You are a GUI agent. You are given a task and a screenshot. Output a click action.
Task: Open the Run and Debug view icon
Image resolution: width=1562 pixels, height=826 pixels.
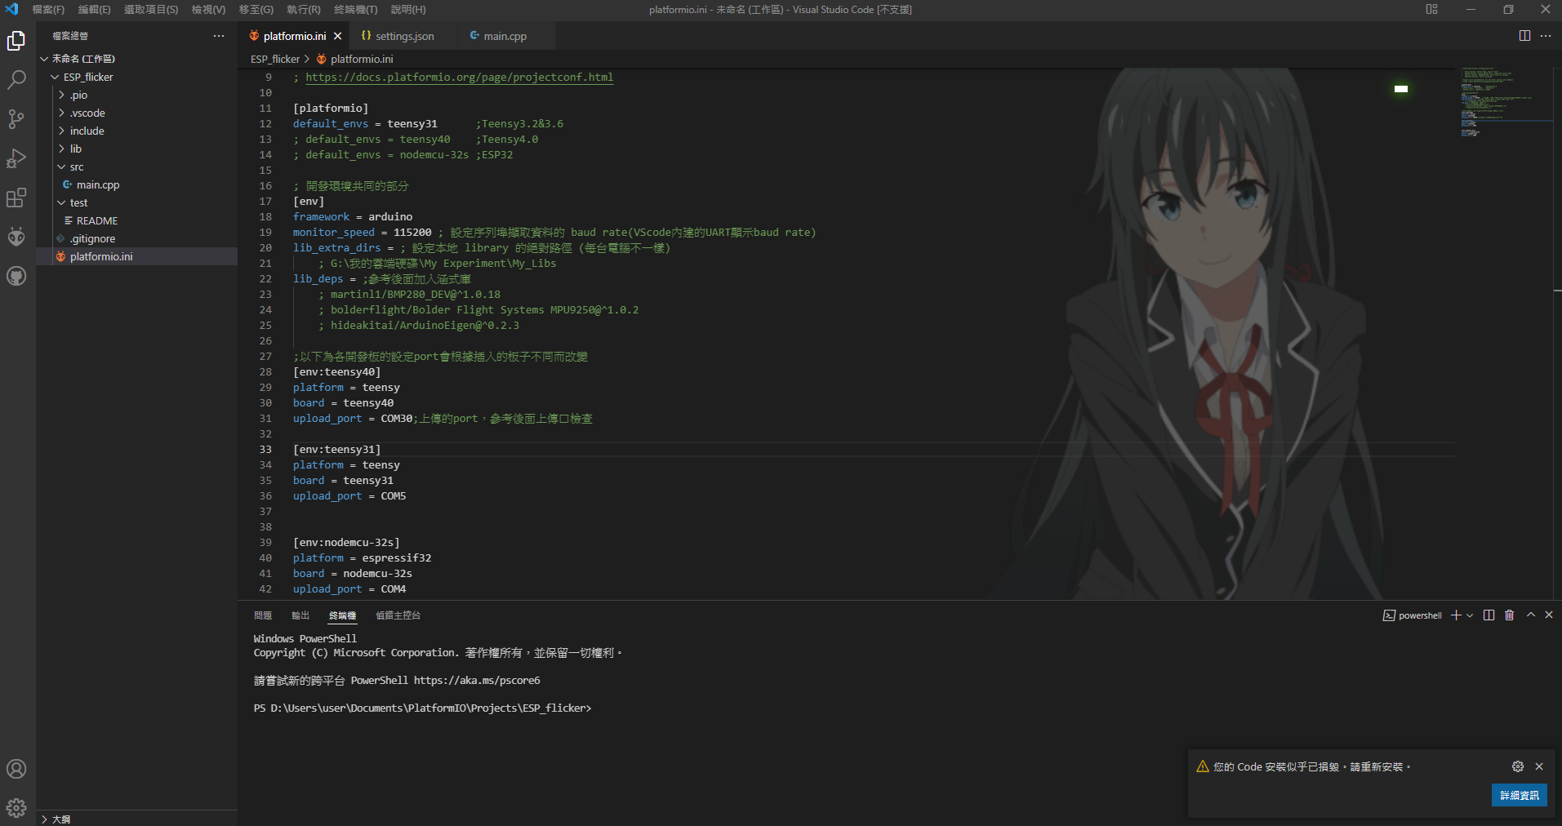[x=16, y=158]
